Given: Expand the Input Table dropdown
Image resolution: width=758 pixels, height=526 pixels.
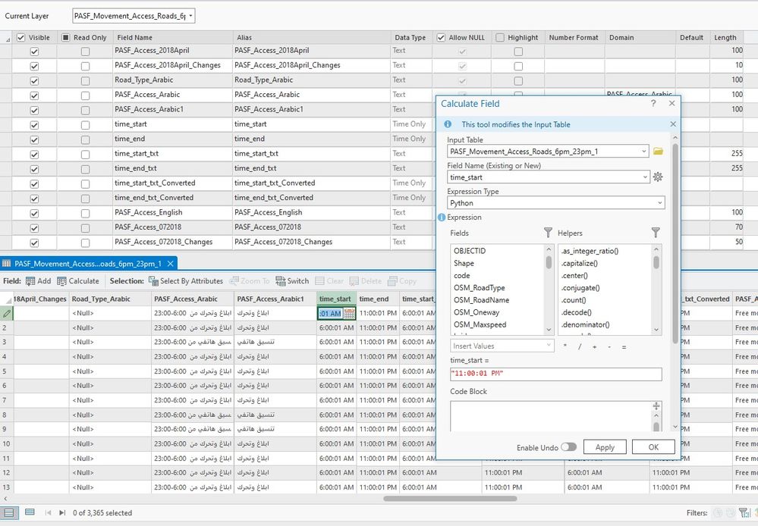Looking at the screenshot, I should (644, 152).
